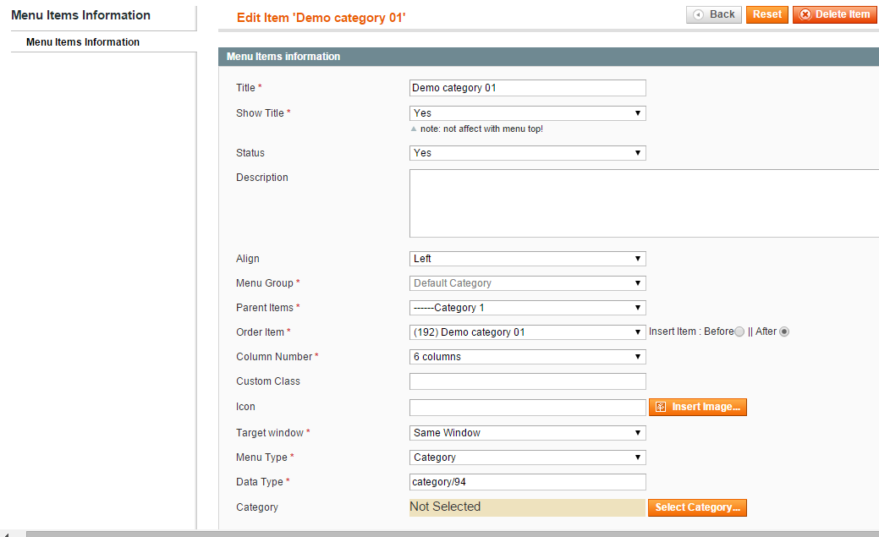Open the Status dropdown
This screenshot has width=879, height=537.
click(528, 153)
